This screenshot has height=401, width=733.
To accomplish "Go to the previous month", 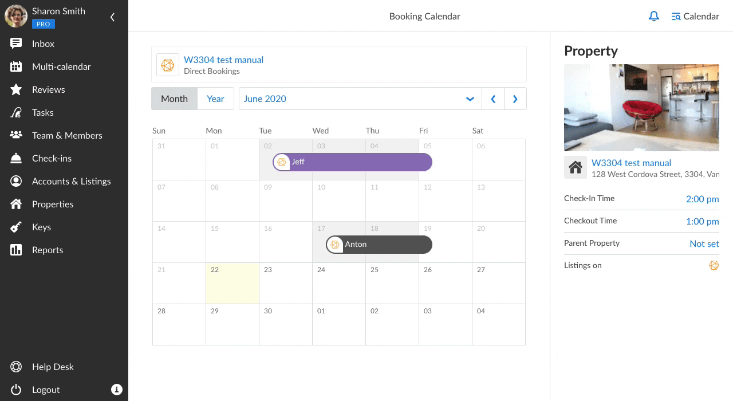I will point(493,99).
